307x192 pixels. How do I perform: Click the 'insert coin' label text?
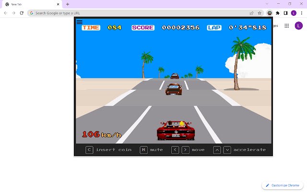click(114, 150)
